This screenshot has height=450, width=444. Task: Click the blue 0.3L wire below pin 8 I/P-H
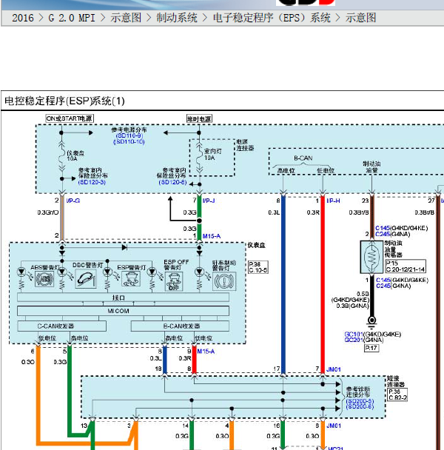point(283,284)
